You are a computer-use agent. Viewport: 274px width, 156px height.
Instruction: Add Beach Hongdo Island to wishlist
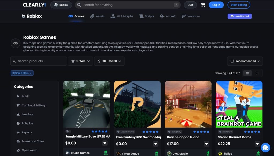coord(206,144)
